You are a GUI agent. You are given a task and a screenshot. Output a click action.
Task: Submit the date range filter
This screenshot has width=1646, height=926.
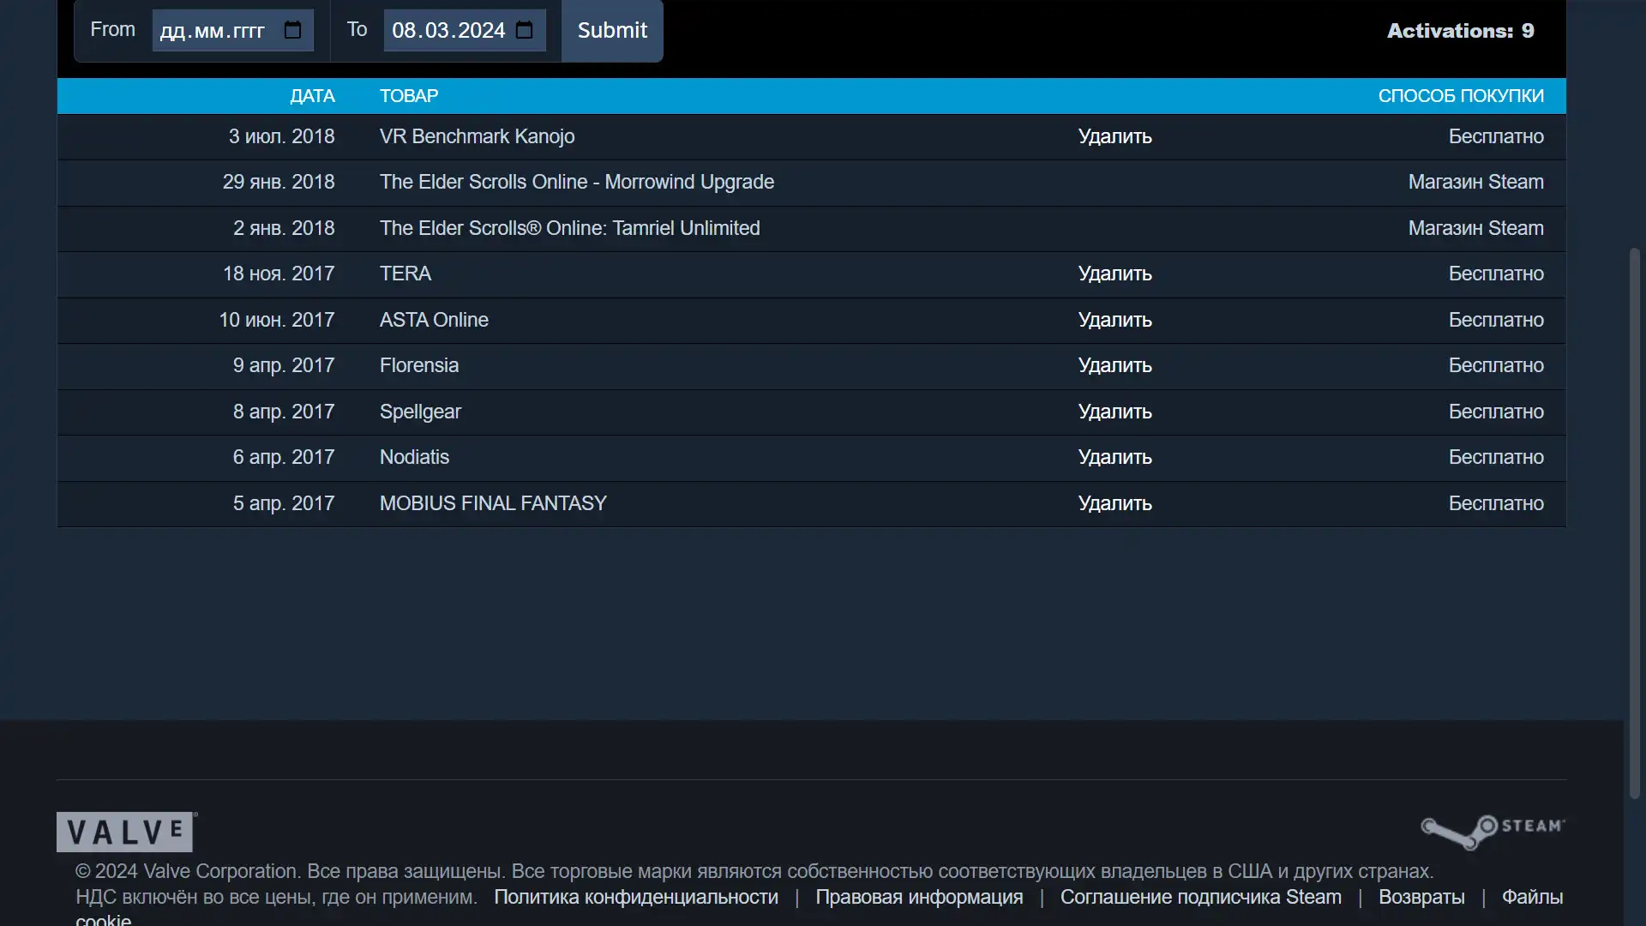(612, 31)
